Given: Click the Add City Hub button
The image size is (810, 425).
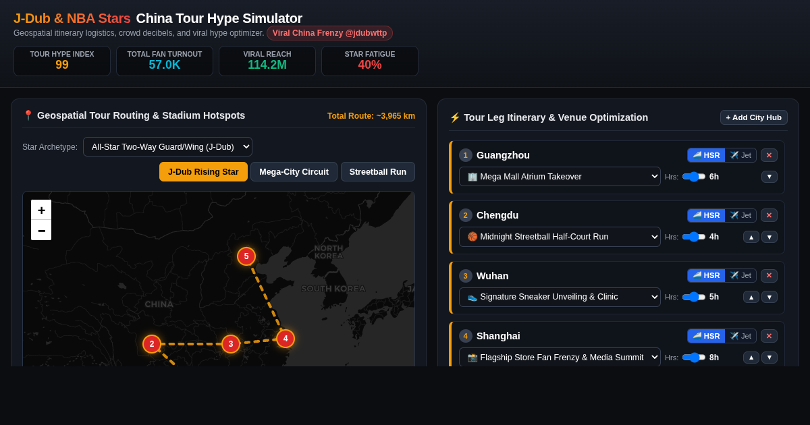Looking at the screenshot, I should (x=753, y=117).
